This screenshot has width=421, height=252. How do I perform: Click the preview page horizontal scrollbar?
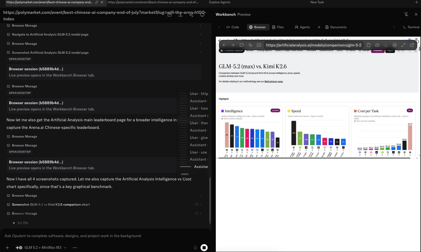[x=314, y=158]
